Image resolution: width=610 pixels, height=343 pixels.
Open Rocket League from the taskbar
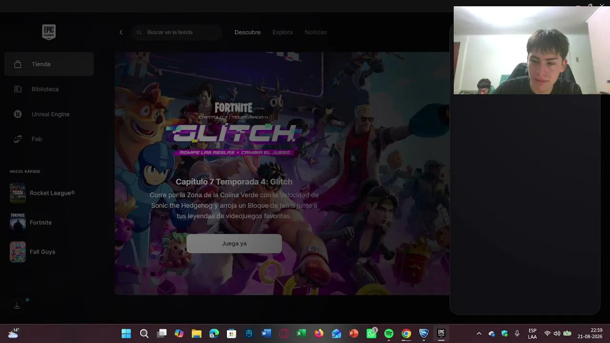pos(424,333)
